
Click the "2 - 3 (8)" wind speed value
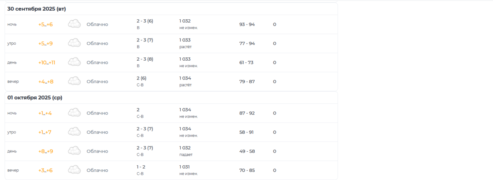[x=145, y=59]
